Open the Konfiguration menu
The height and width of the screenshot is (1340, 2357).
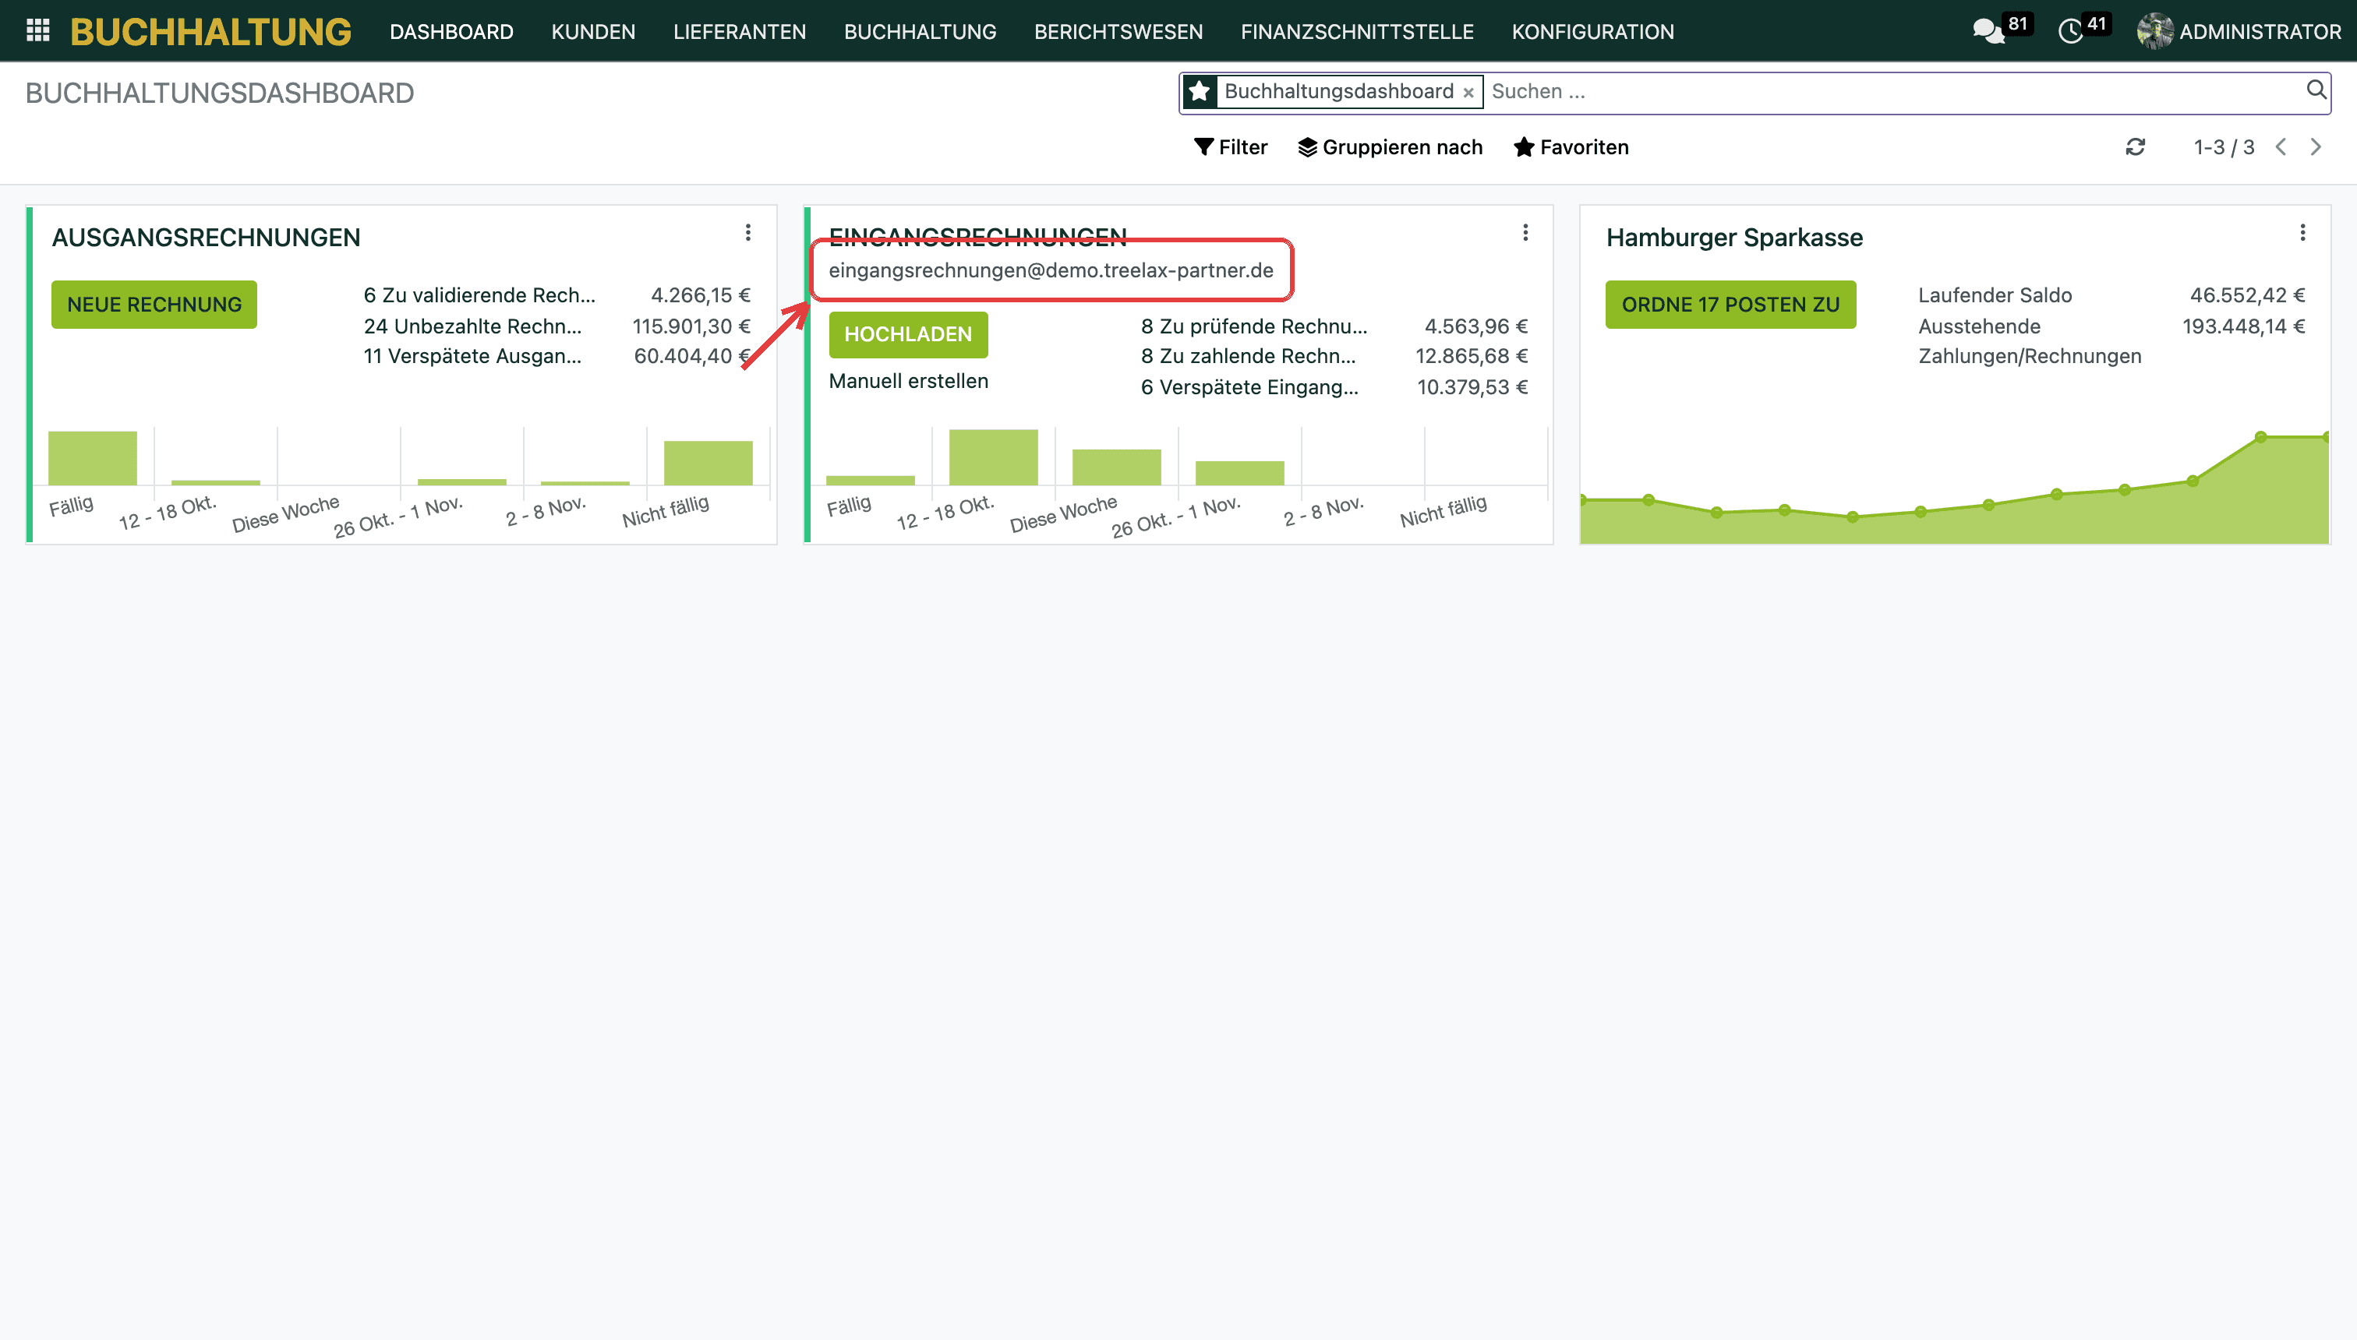[x=1592, y=31]
